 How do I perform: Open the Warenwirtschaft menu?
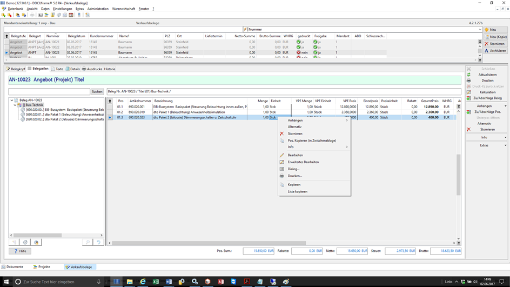coord(124,9)
